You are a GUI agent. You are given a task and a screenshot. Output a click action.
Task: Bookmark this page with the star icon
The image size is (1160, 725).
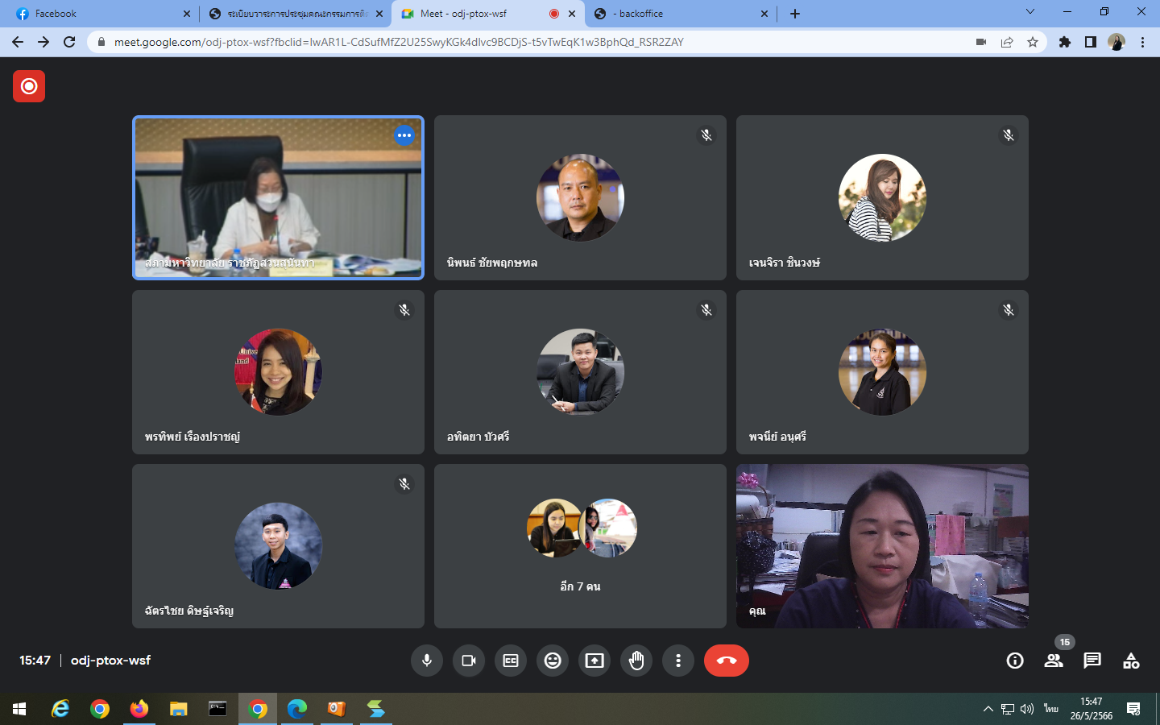point(1033,42)
